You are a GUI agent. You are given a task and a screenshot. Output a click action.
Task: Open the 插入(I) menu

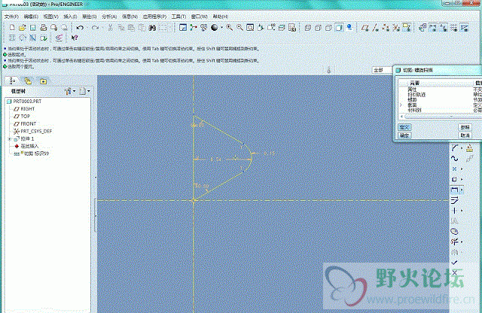[x=70, y=17]
